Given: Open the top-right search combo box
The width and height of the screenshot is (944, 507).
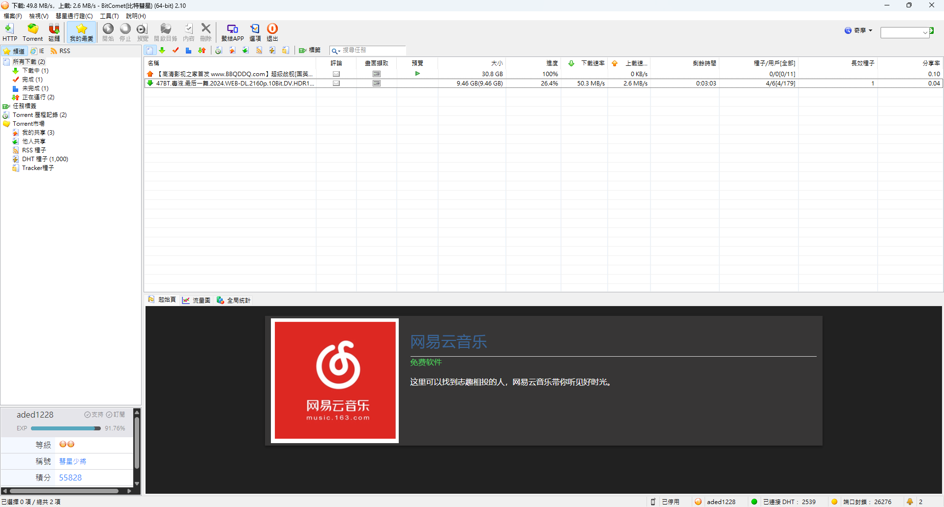Looking at the screenshot, I should [x=905, y=32].
